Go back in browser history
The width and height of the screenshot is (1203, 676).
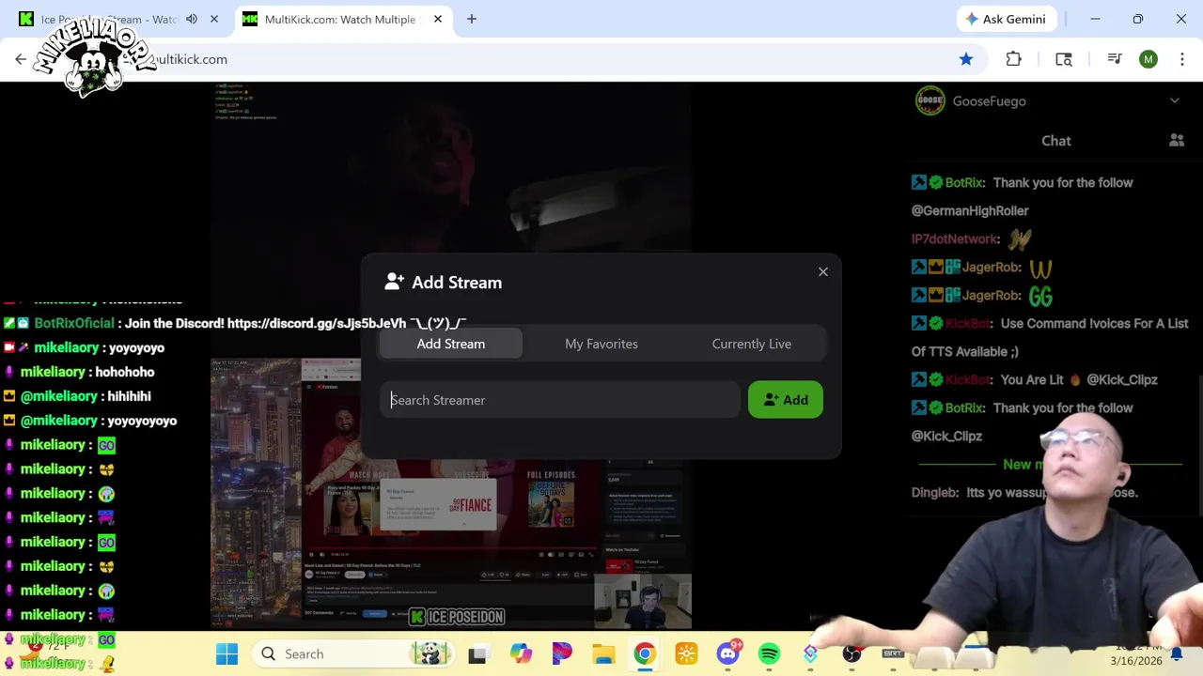(21, 59)
